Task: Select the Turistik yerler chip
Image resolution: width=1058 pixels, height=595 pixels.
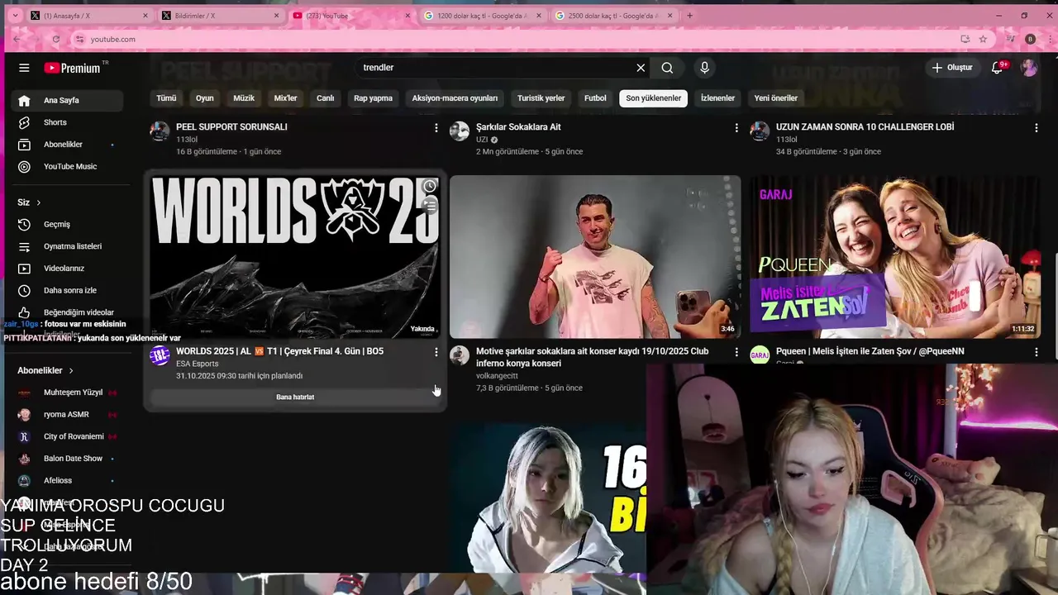Action: (541, 98)
